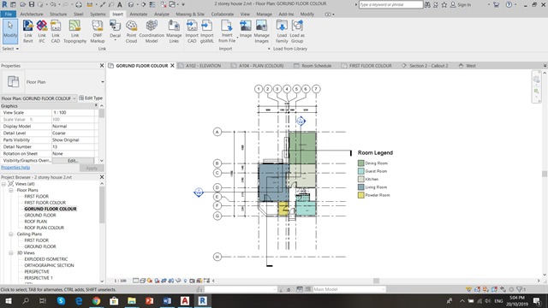Click the Apply button in Properties
The width and height of the screenshot is (548, 308).
92,168
